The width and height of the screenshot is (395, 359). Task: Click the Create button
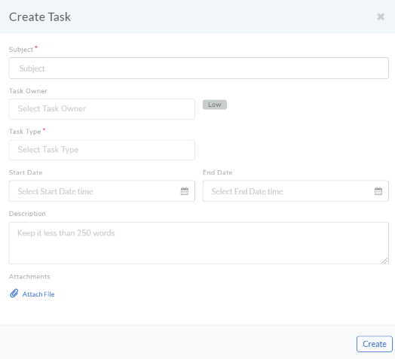click(x=375, y=344)
